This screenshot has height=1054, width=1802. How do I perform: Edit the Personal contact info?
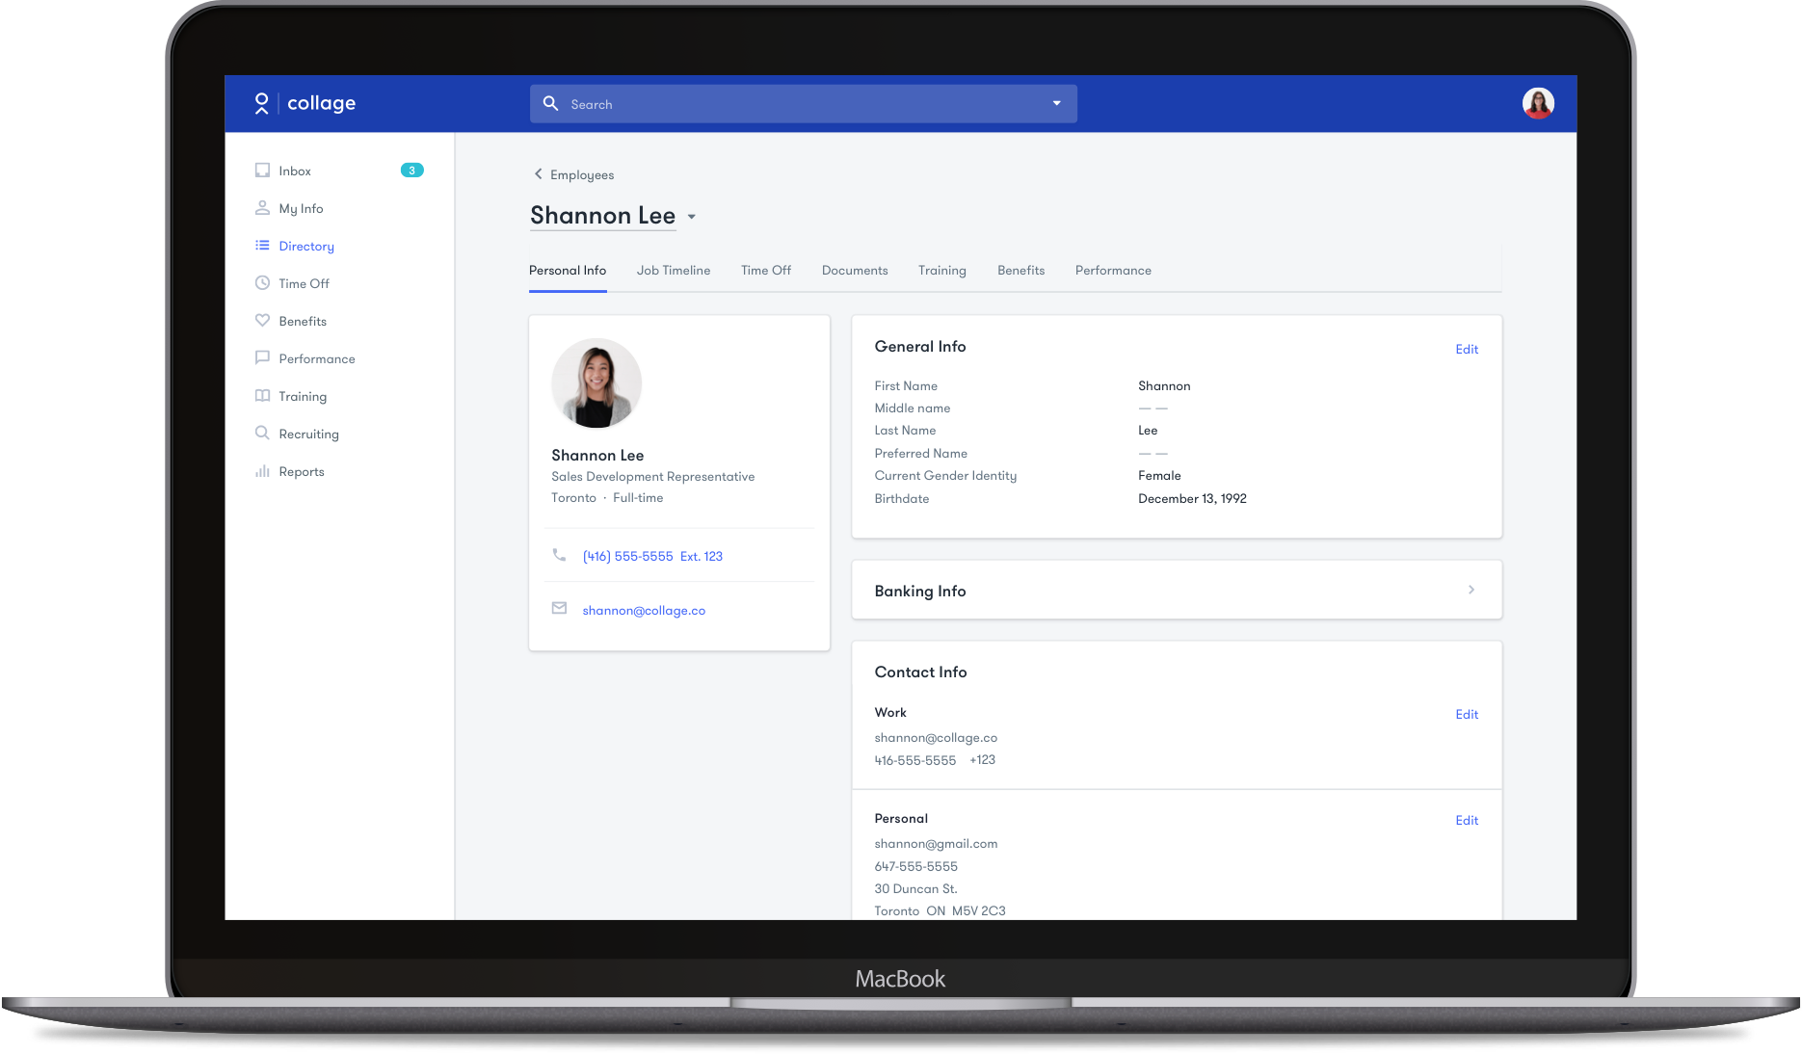1467,820
